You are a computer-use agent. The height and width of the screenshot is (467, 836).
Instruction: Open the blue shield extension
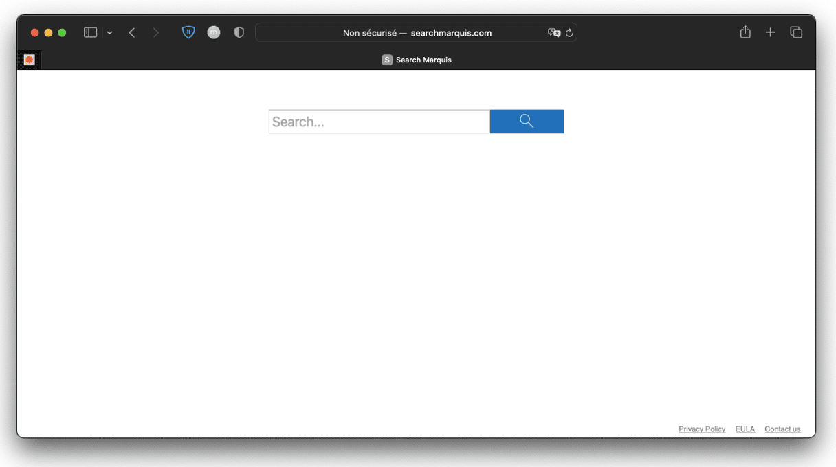(188, 32)
